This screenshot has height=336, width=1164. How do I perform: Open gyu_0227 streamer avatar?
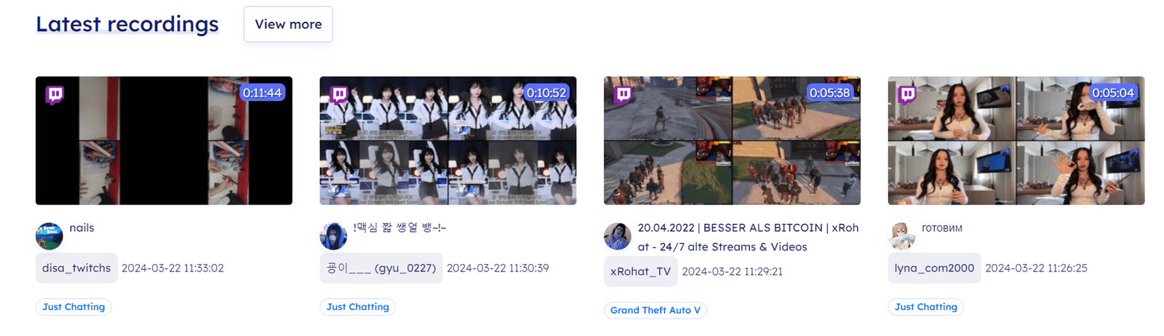point(333,236)
